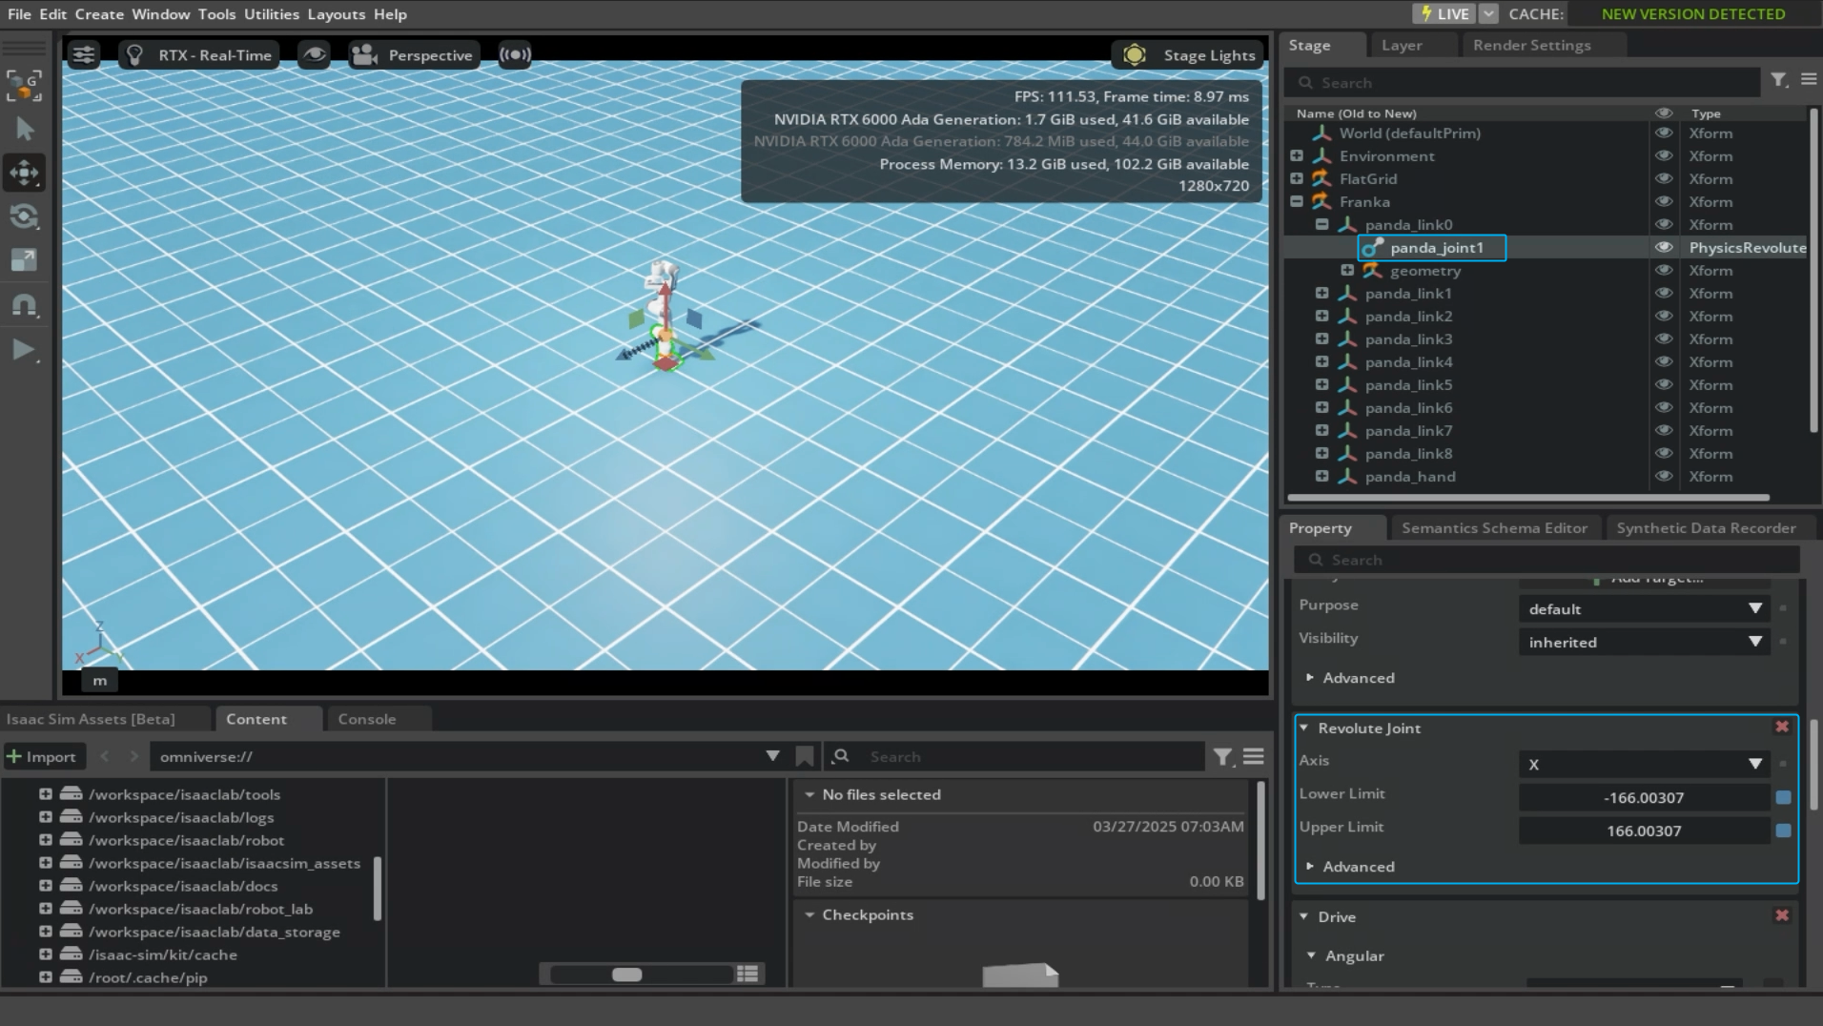Open content browser filter icon
Viewport: 1823px width, 1026px height.
[1222, 756]
